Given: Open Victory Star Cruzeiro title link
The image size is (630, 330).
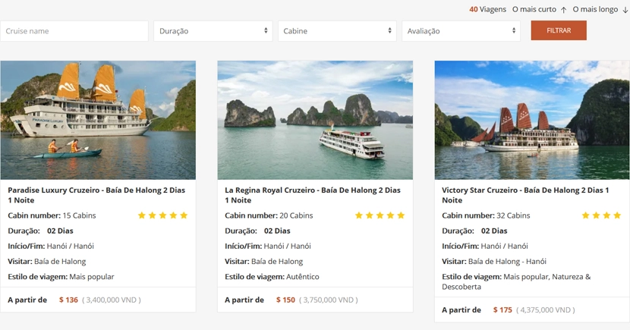Looking at the screenshot, I should tap(525, 195).
